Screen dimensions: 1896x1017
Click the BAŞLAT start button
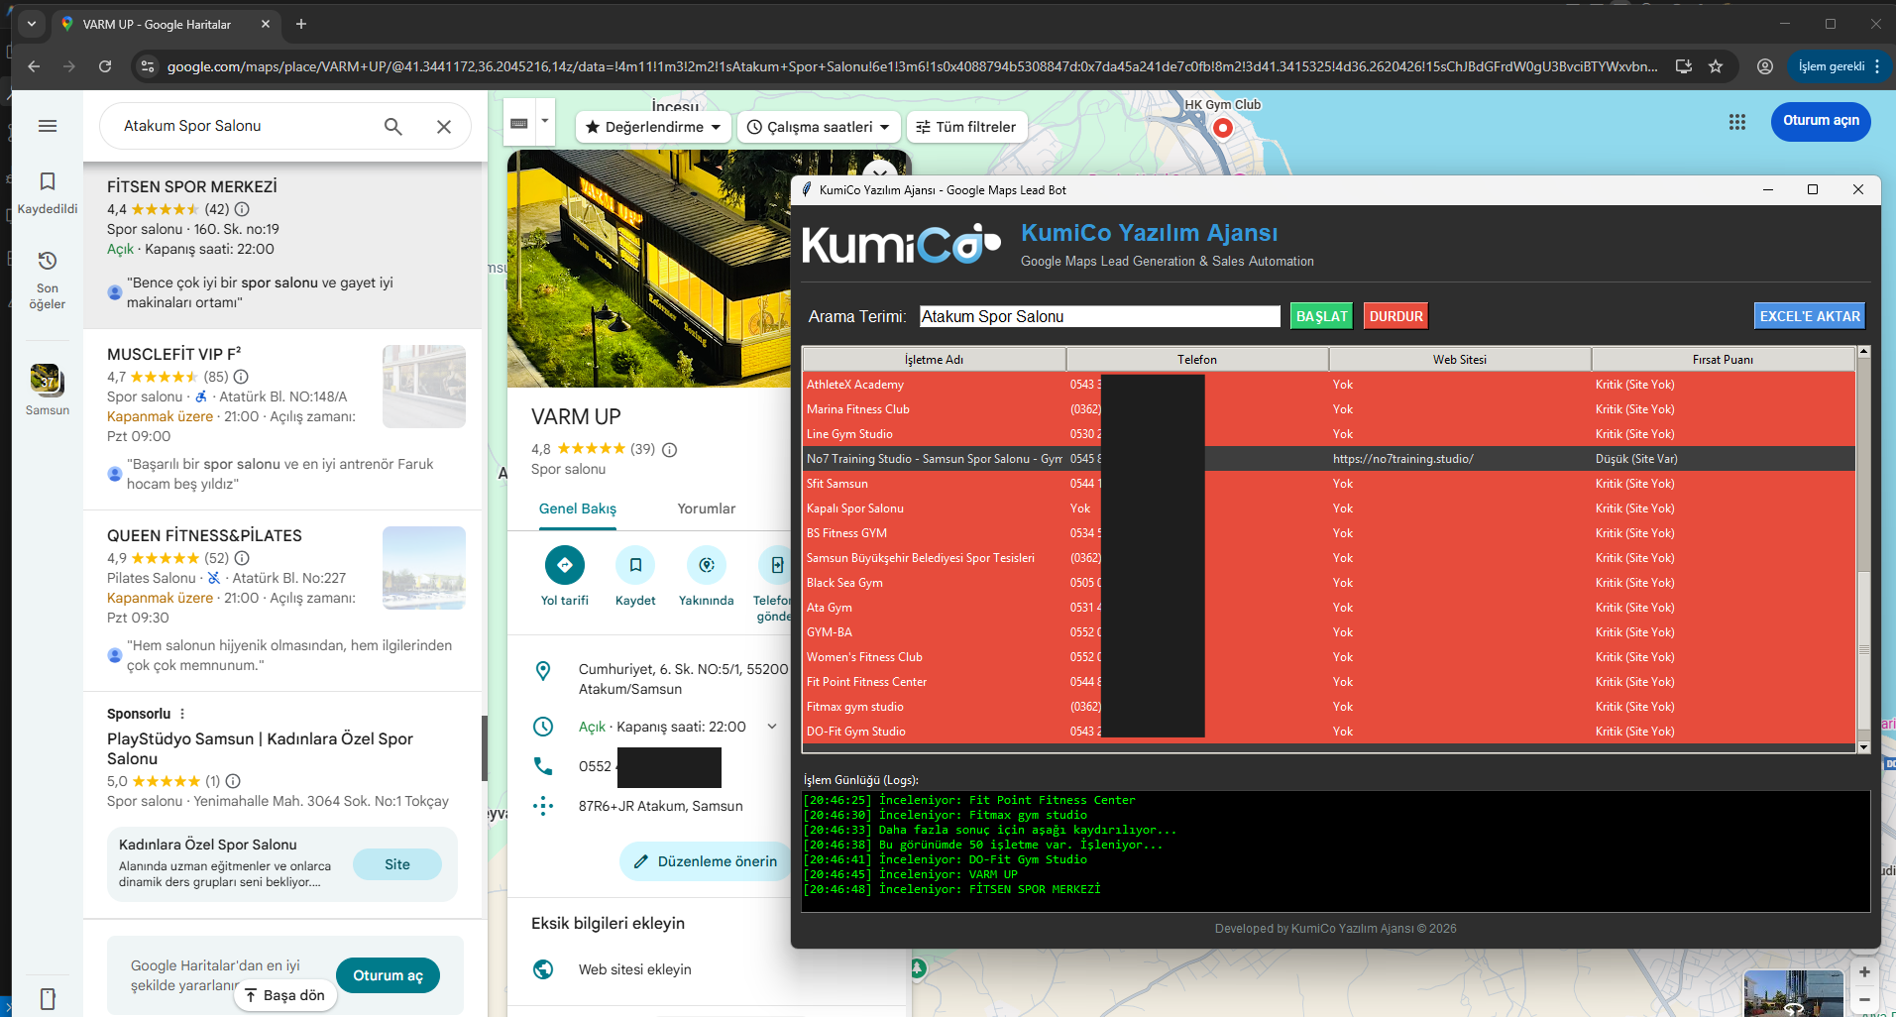coord(1322,316)
